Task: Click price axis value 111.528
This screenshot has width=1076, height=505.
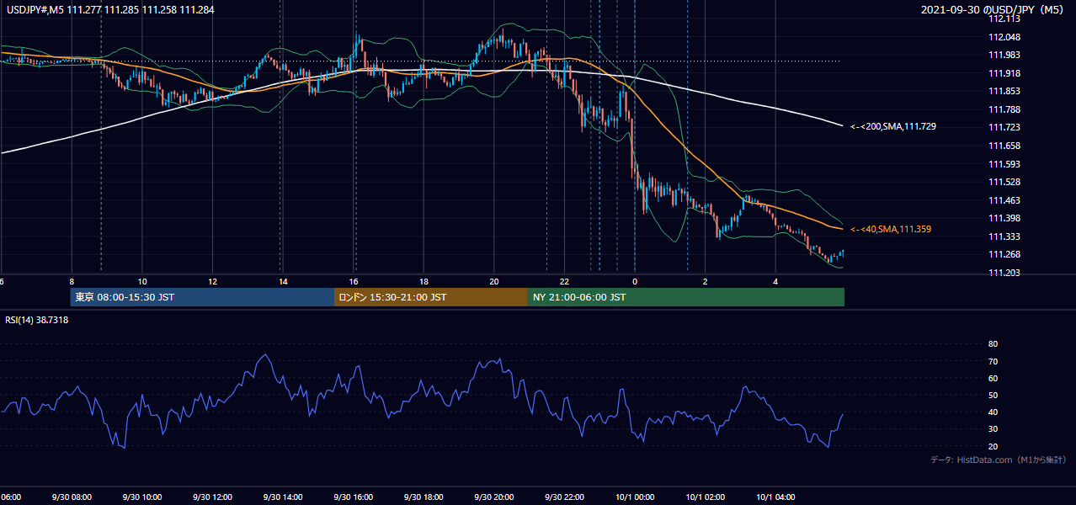Action: 1005,182
